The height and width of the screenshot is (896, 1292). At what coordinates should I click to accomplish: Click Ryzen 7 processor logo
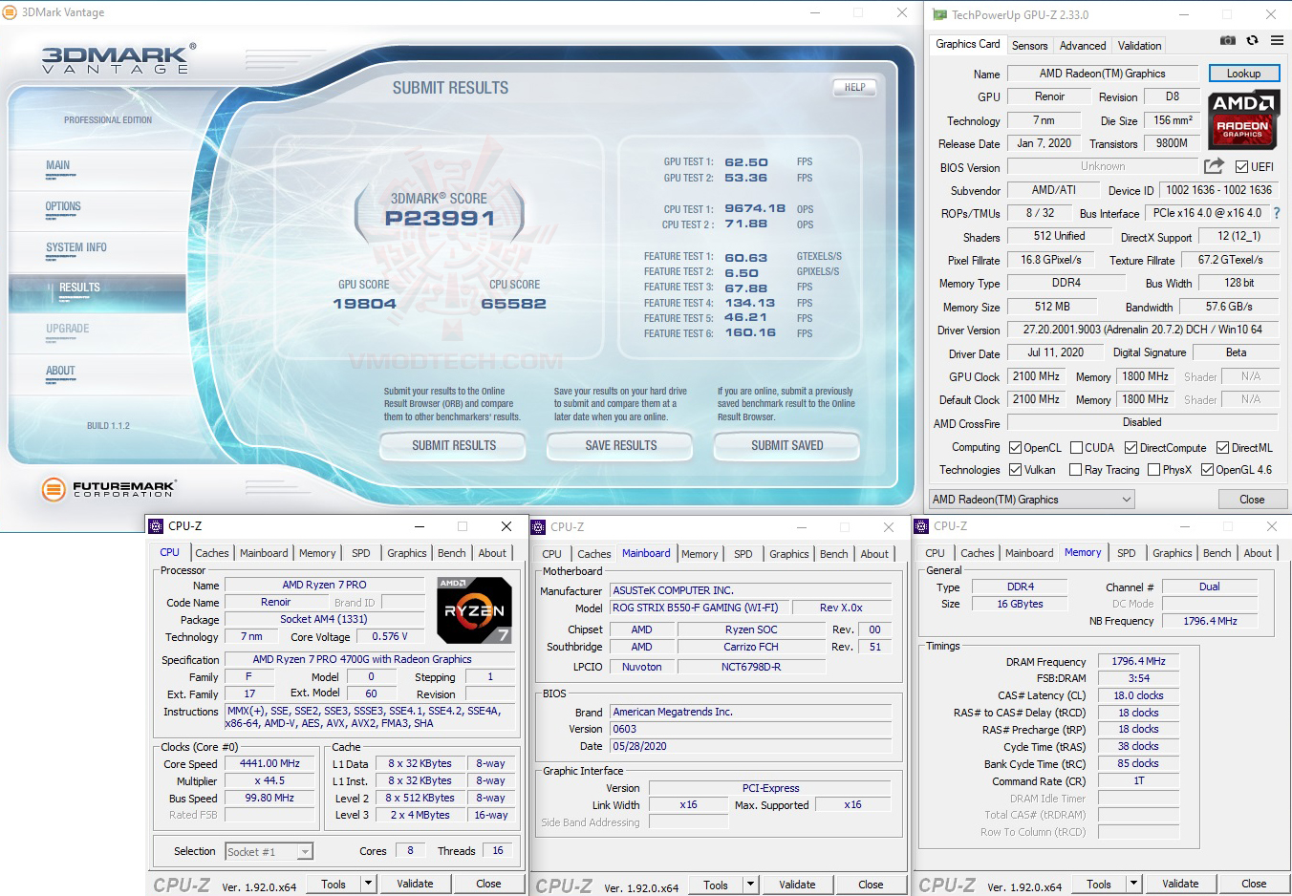coord(474,609)
